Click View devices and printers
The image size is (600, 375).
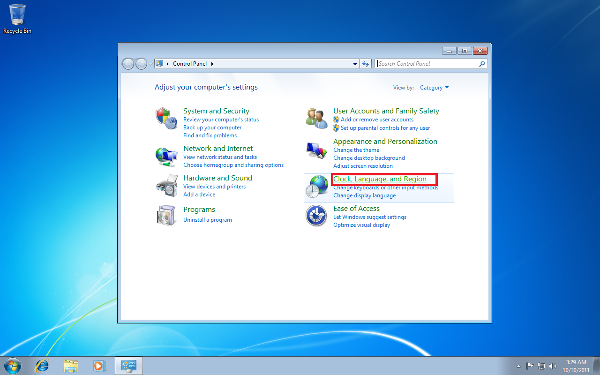click(x=214, y=187)
